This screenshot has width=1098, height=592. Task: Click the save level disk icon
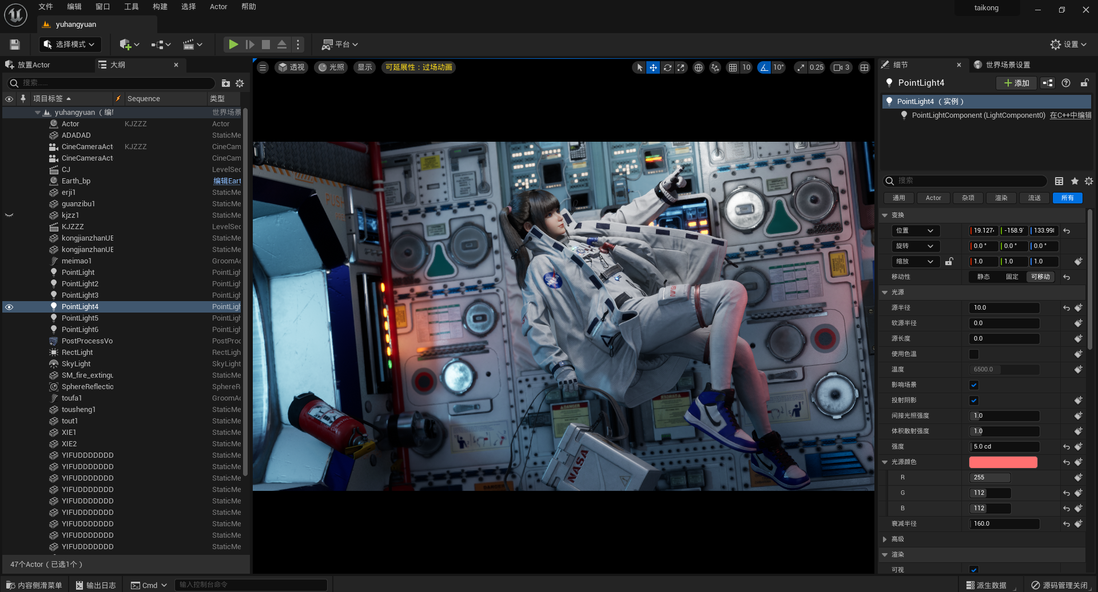[x=14, y=44]
